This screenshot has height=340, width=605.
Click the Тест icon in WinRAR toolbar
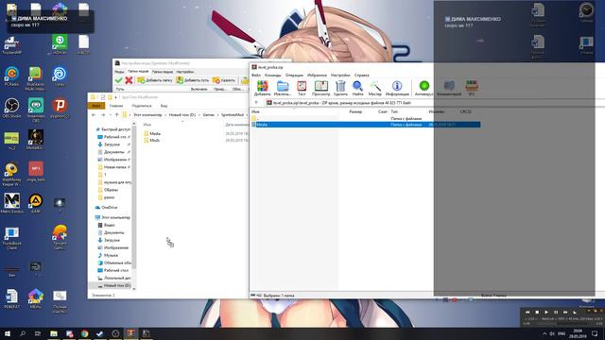coord(302,88)
